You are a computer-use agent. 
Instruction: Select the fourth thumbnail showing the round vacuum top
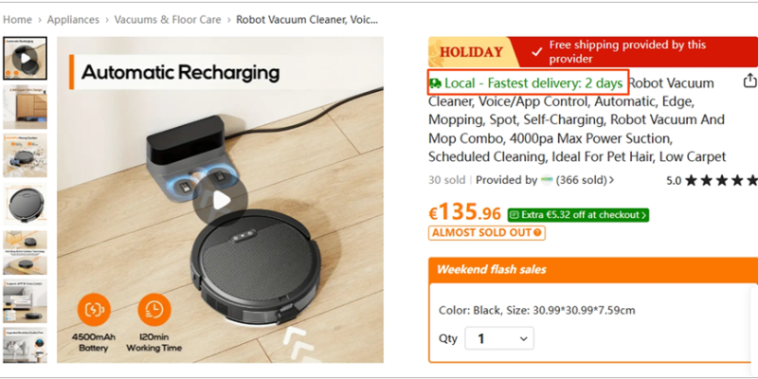[25, 202]
